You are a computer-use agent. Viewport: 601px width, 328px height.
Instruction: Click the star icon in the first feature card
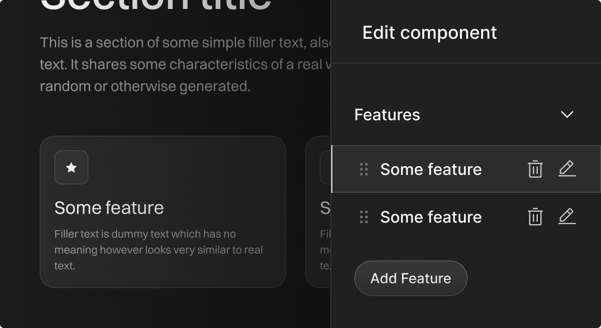71,167
